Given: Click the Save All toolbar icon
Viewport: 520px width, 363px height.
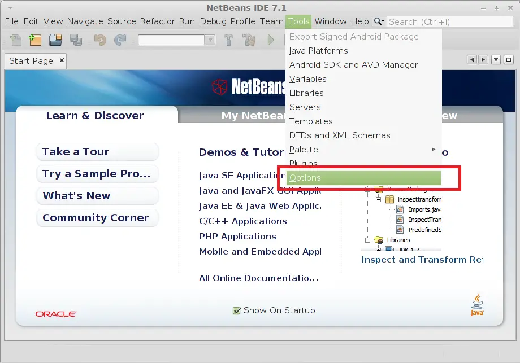Looking at the screenshot, I should tap(76, 40).
